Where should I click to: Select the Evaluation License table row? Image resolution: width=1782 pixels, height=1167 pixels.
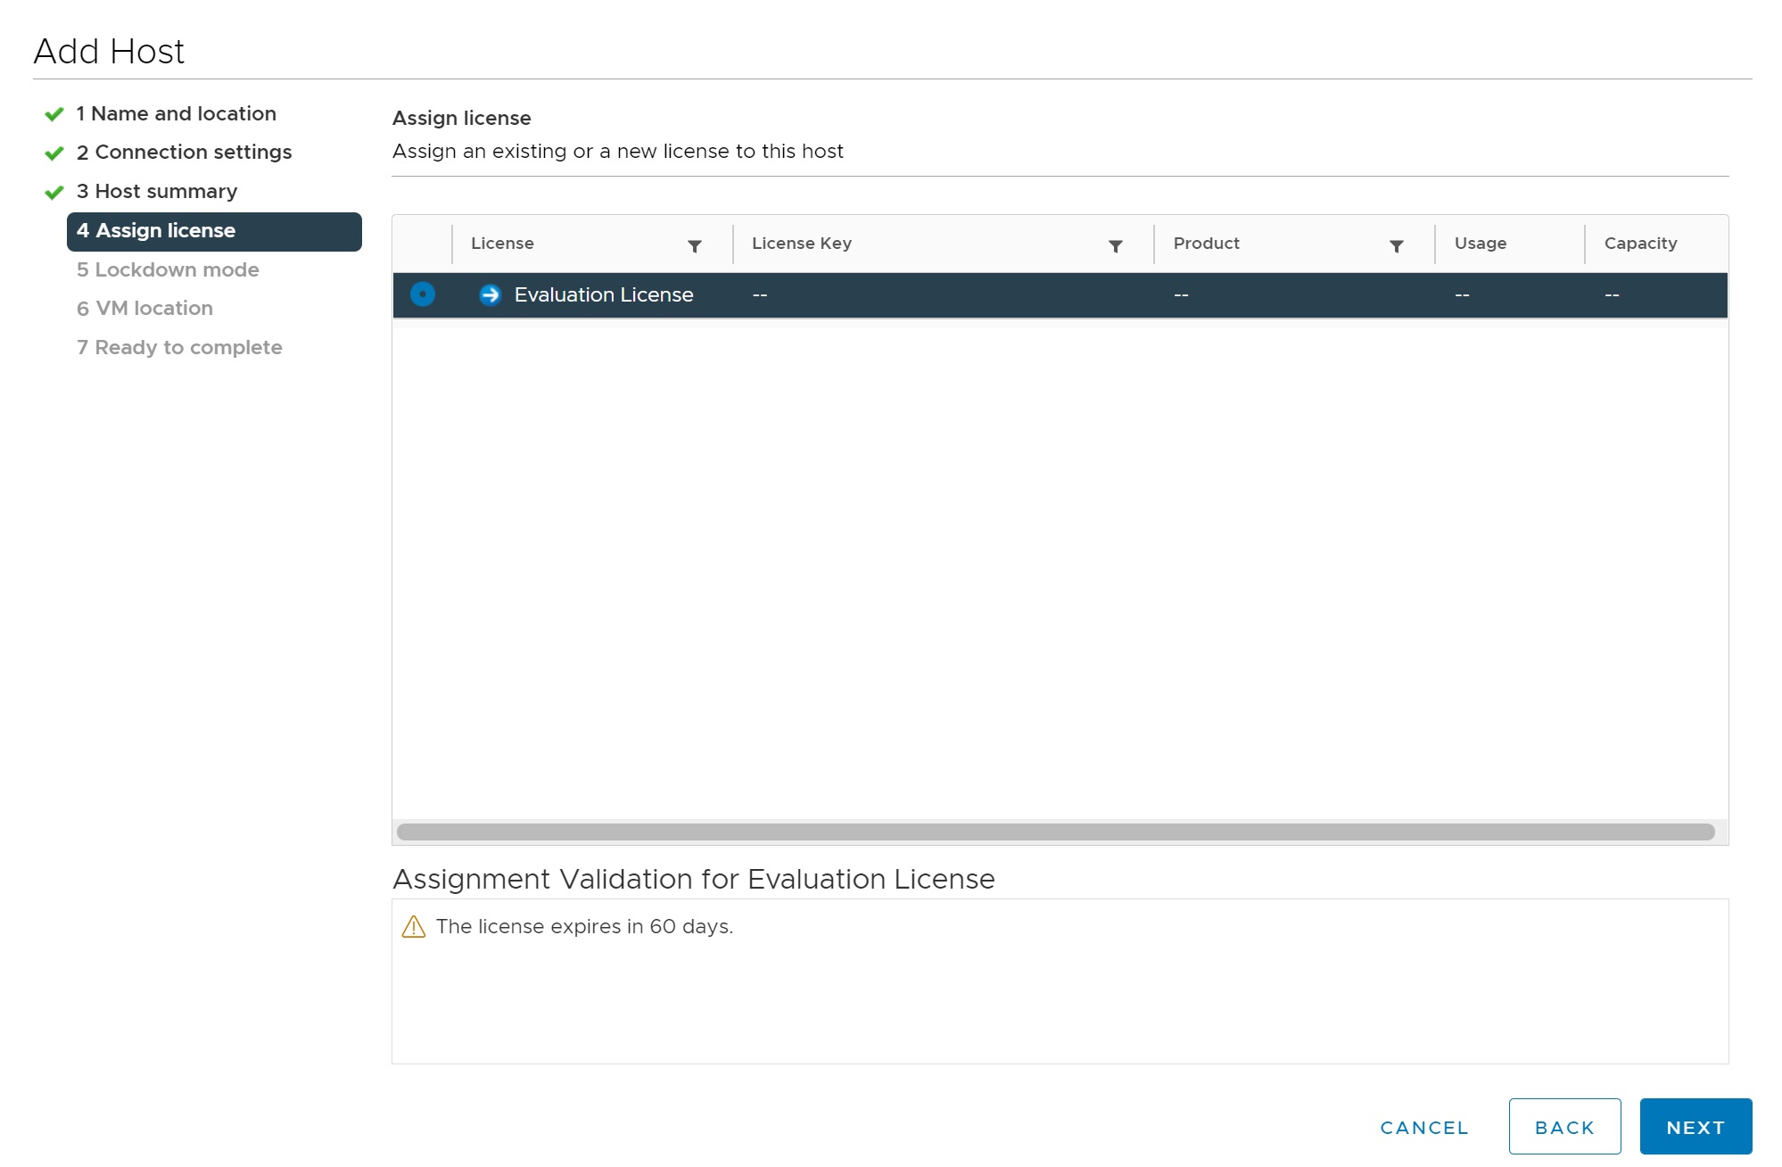click(x=981, y=295)
